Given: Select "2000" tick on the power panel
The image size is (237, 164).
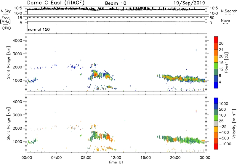Looking at the screenshot, I should click(x=17, y=67).
